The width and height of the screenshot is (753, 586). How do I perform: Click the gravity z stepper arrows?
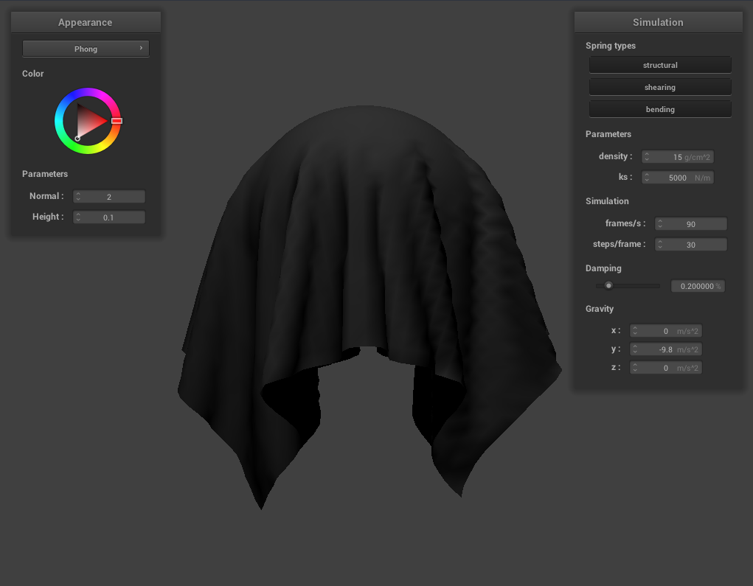pos(635,368)
